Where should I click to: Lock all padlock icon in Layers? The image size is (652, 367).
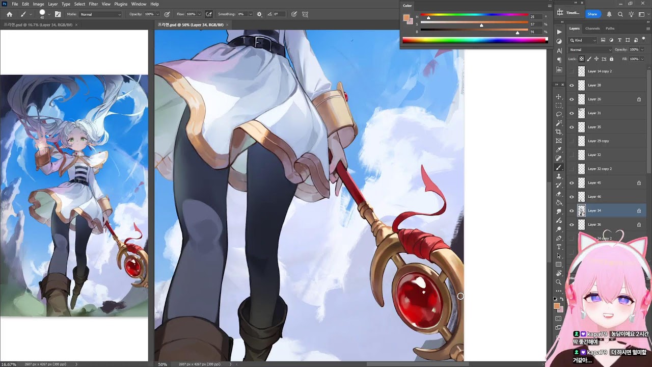tap(612, 59)
